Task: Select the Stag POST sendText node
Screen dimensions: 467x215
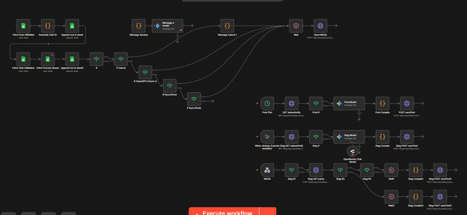Action: pyautogui.click(x=407, y=137)
